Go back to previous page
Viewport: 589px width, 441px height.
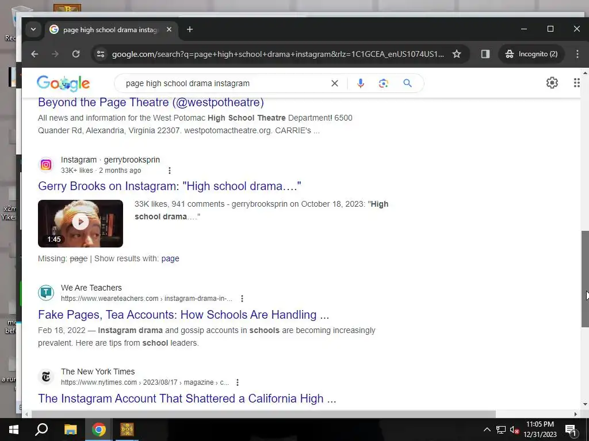pos(35,54)
